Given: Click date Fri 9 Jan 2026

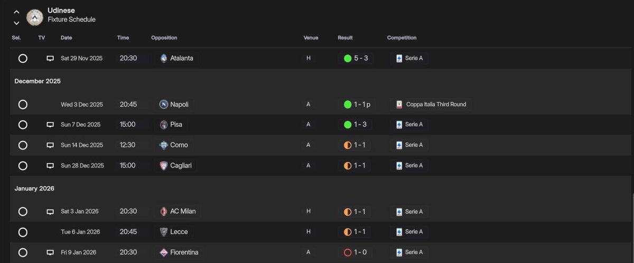Looking at the screenshot, I should point(79,252).
